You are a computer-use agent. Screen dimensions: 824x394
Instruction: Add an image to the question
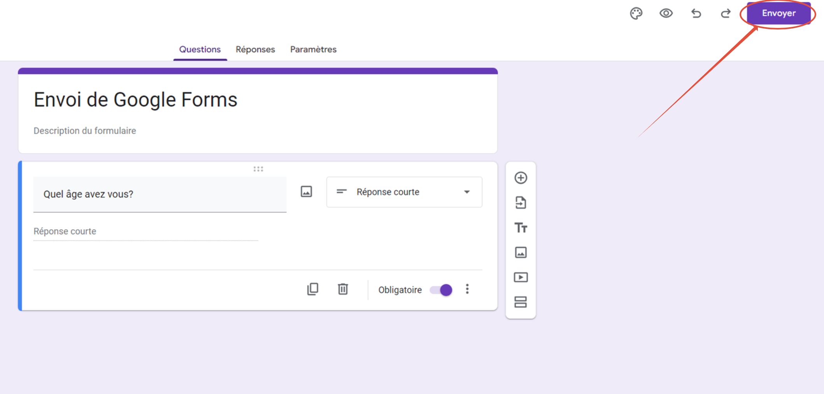[306, 192]
